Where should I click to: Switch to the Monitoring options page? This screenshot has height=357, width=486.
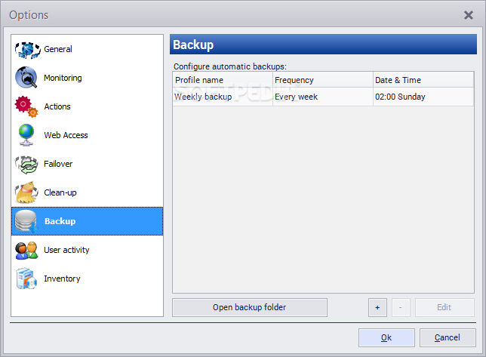pyautogui.click(x=63, y=78)
